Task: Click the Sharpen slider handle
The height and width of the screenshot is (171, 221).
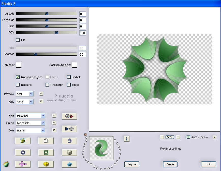Action: pyautogui.click(x=35, y=54)
